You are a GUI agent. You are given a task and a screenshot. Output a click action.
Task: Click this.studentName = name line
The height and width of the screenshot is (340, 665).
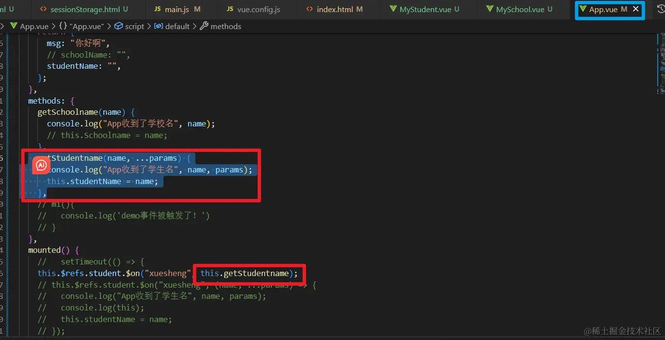coord(103,181)
